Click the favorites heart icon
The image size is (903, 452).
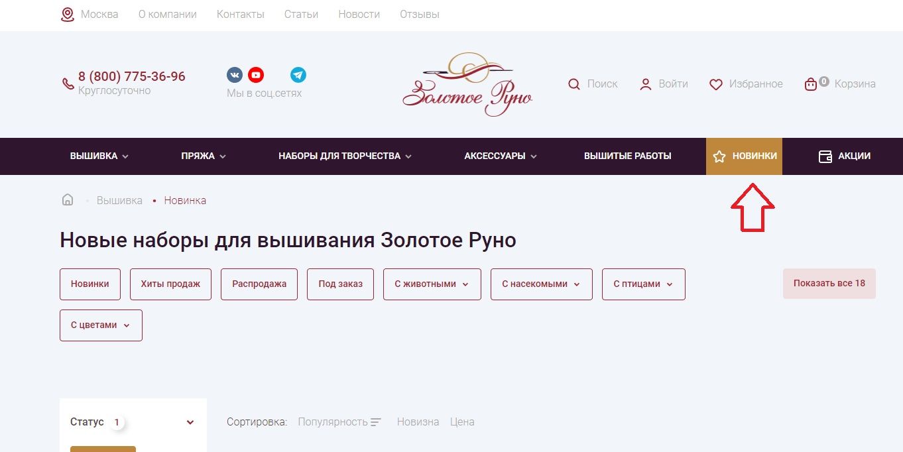pyautogui.click(x=715, y=84)
